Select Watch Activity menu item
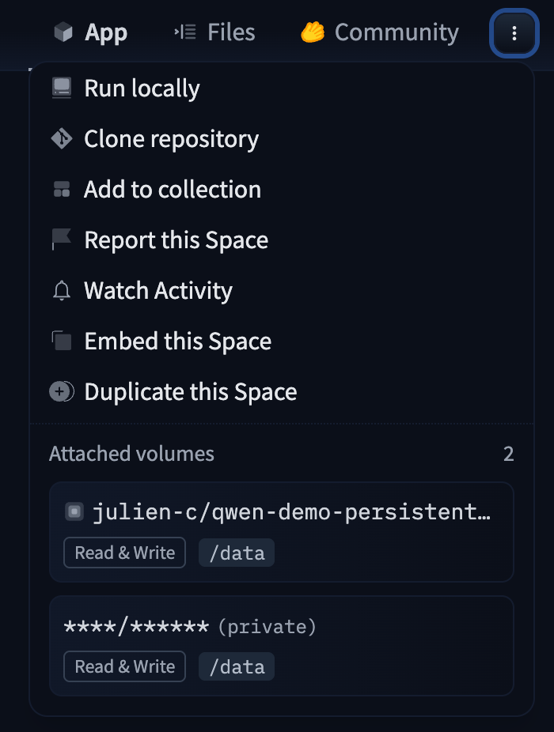554x732 pixels. click(x=158, y=291)
